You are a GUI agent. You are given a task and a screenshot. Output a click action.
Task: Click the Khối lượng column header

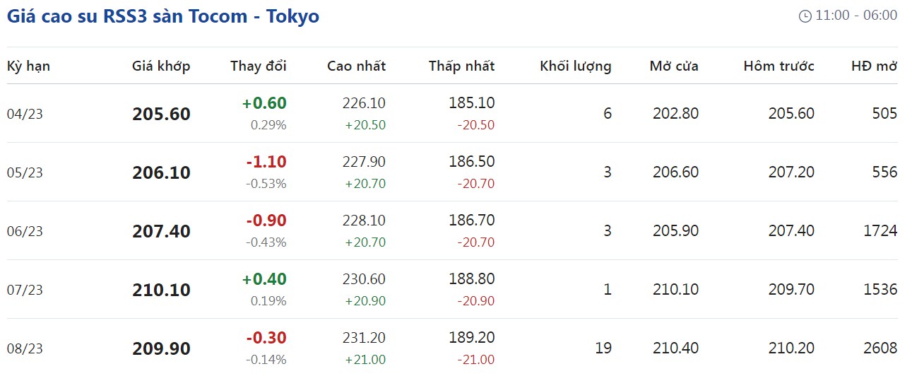click(575, 66)
